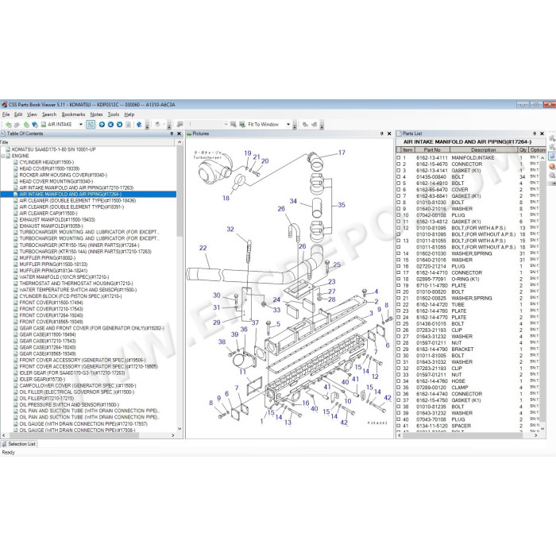Click the second blue circular toolbar icon after the up arrow
556x556 pixels.
click(119, 125)
